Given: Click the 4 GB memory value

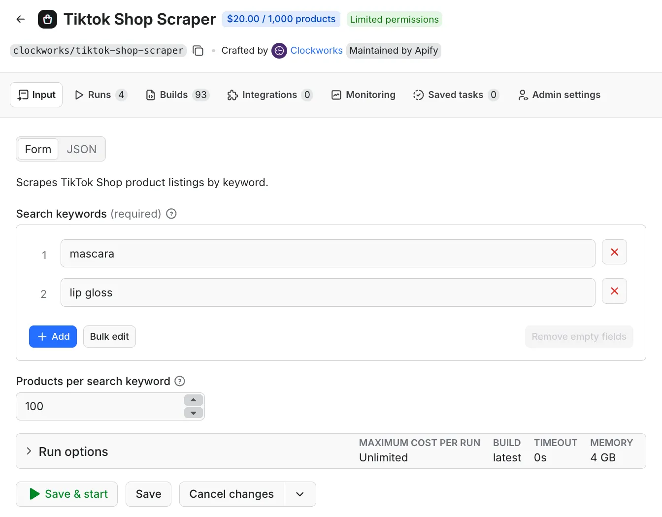Looking at the screenshot, I should coord(603,457).
